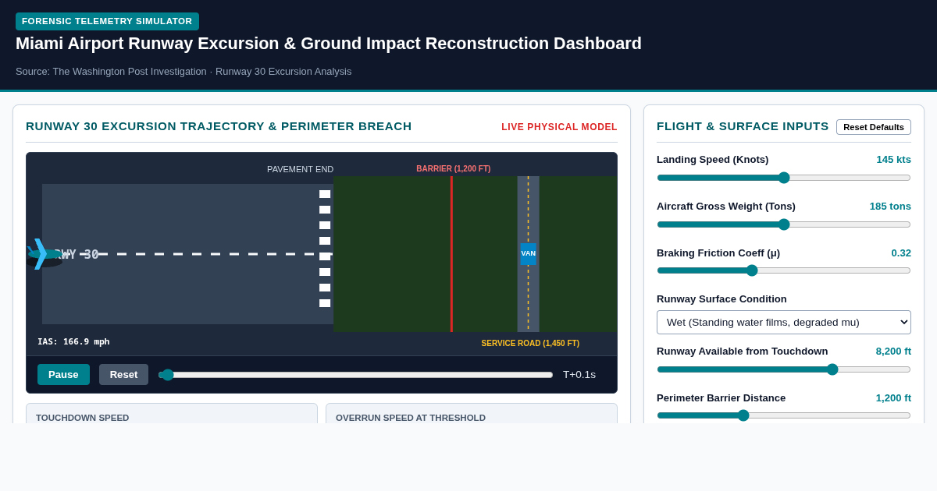Adjust the Braking Friction Coeff slider
The height and width of the screenshot is (491, 937).
[x=784, y=270]
